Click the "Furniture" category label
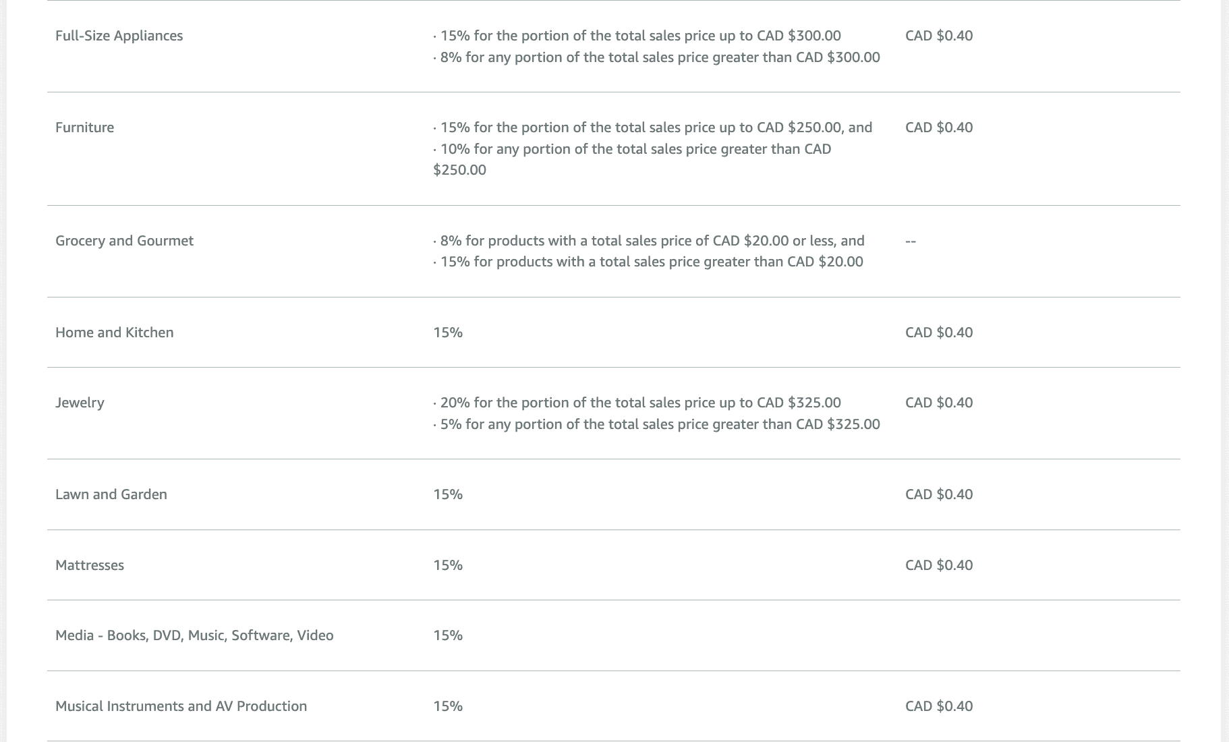1229x742 pixels. 84,127
